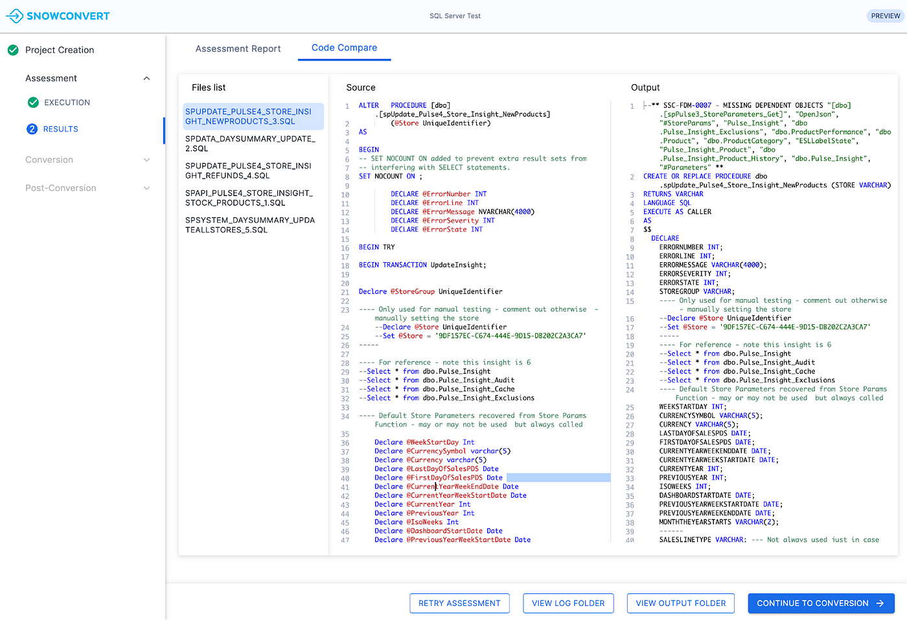907x620 pixels.
Task: Open Project Creation step in sidebar
Action: (60, 50)
